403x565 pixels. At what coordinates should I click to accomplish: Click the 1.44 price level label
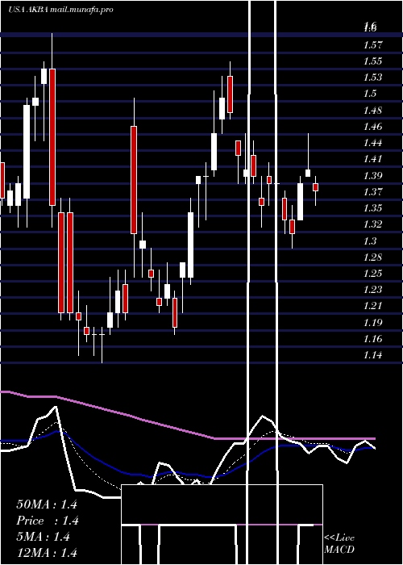click(x=372, y=143)
